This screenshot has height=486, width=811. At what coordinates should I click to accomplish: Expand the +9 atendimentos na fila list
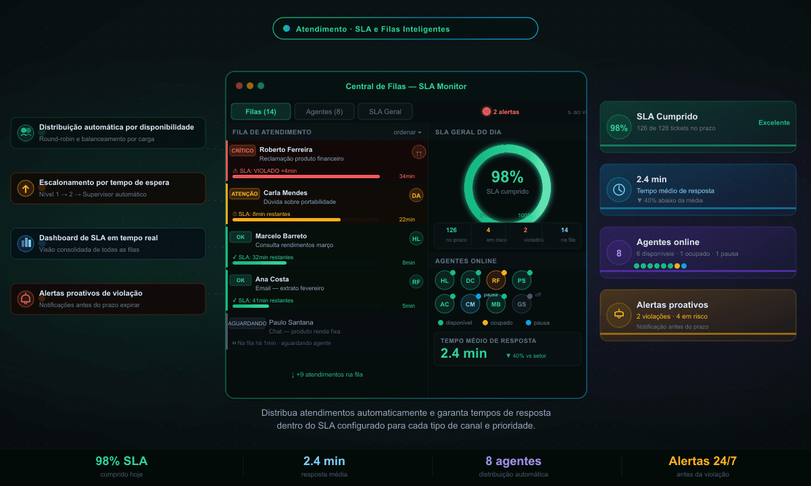[x=327, y=375]
